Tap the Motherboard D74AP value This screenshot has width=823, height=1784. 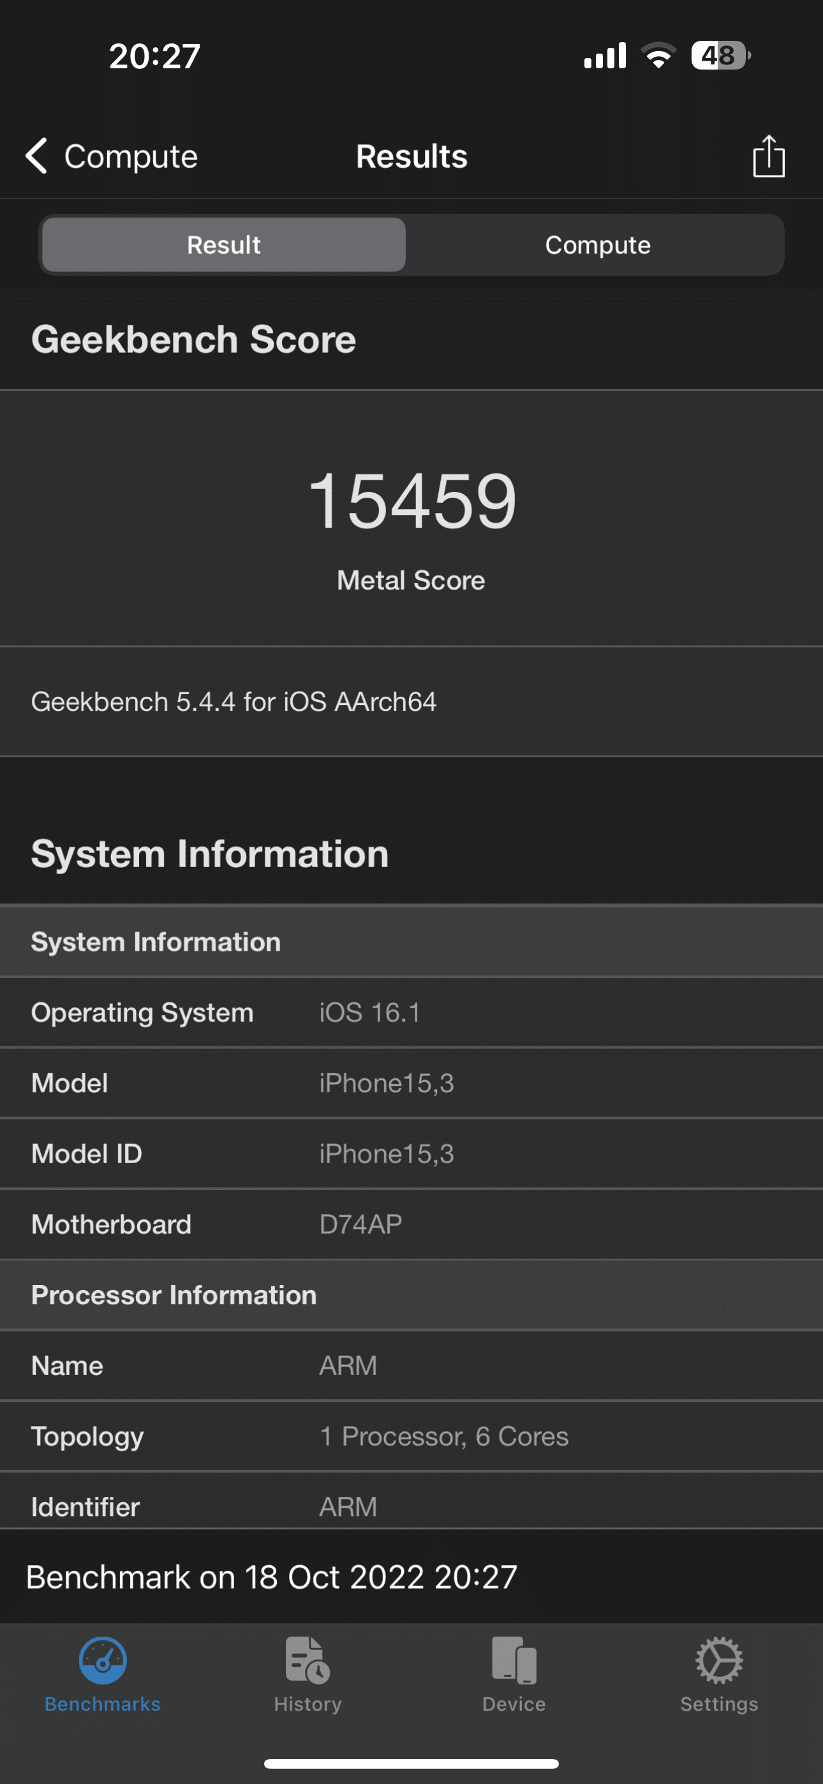point(360,1224)
